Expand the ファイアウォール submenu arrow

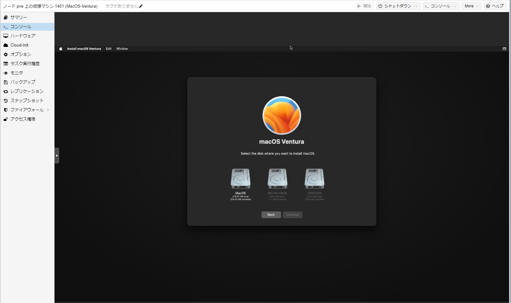48,110
